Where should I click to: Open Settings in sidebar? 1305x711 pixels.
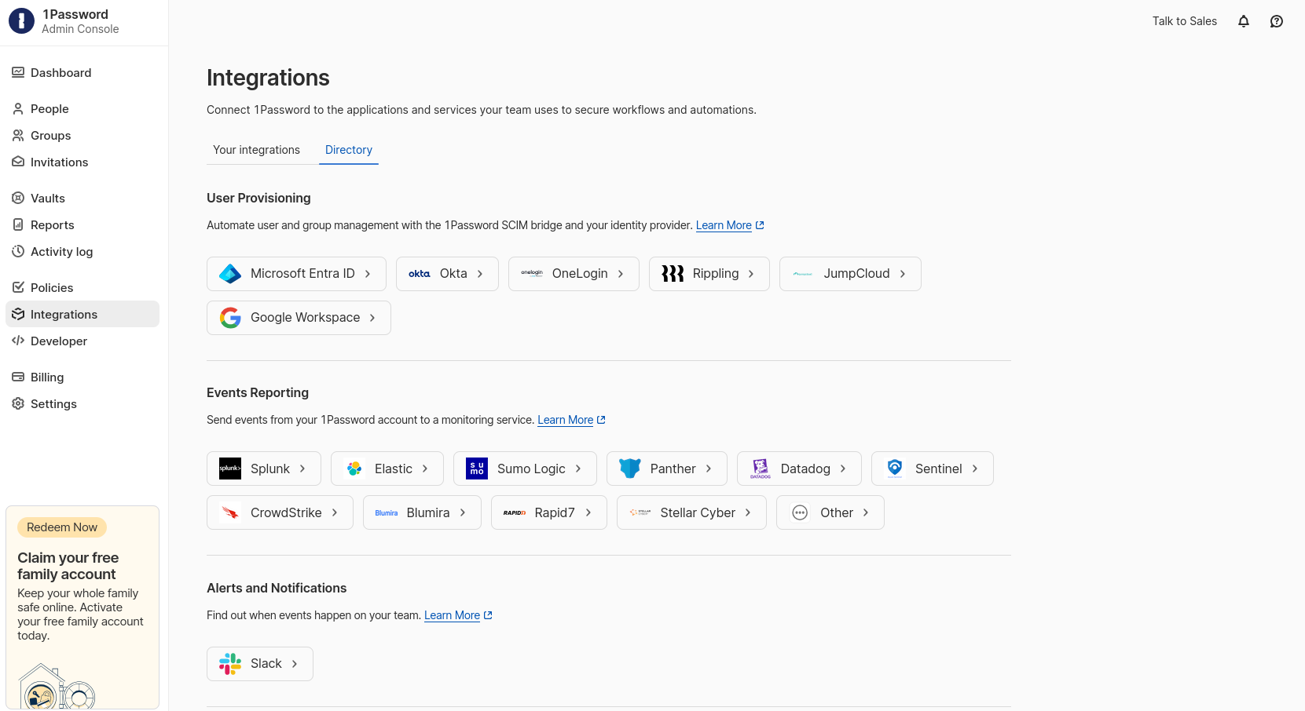tap(82, 404)
